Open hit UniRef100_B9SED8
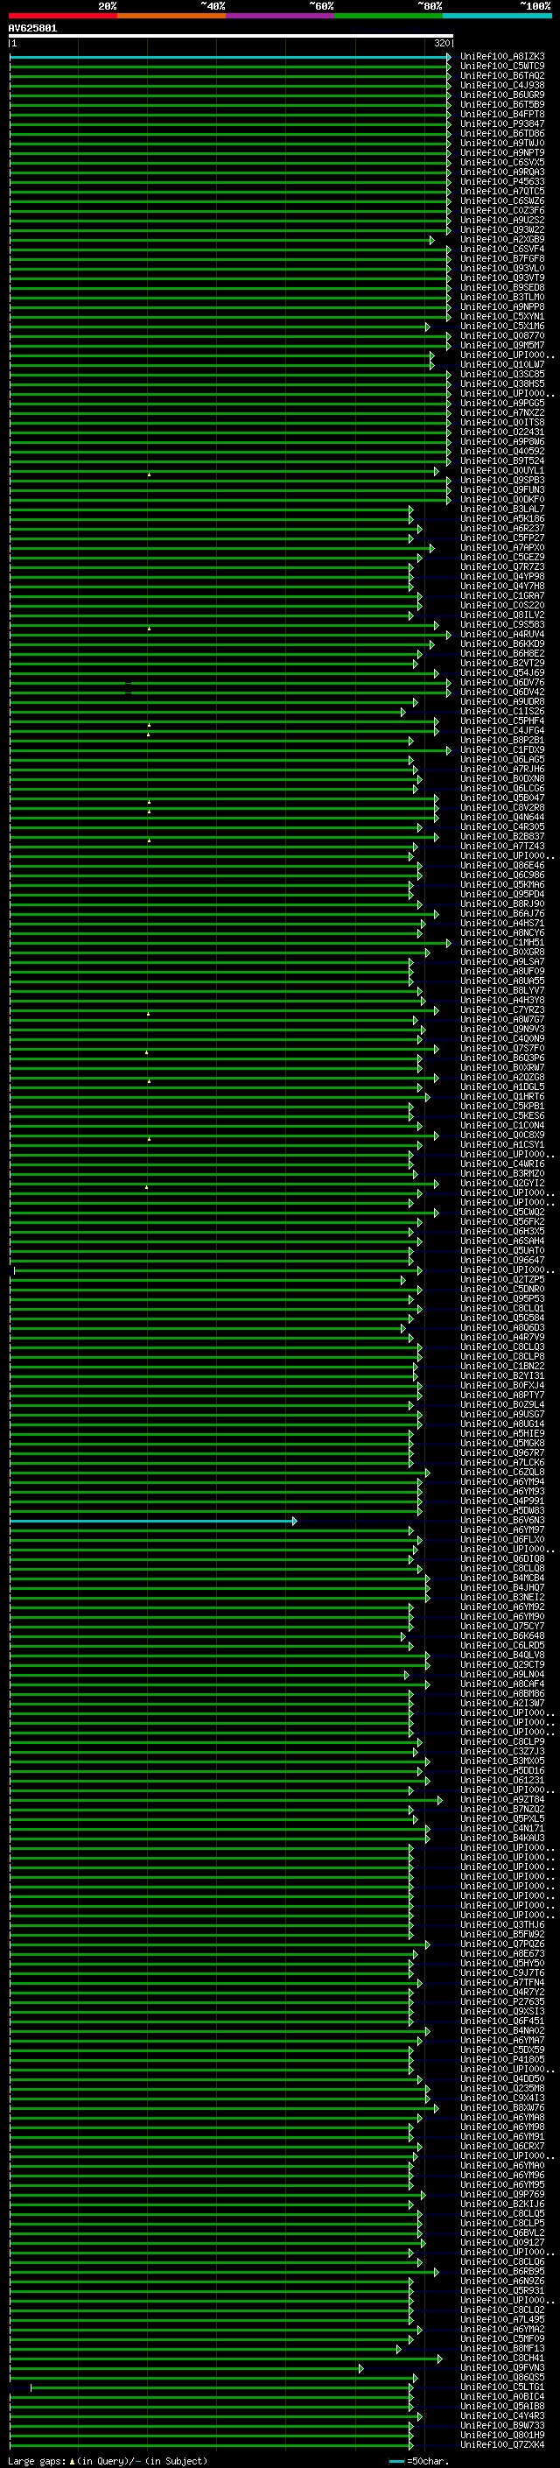Image resolution: width=560 pixels, height=2468 pixels. point(502,287)
